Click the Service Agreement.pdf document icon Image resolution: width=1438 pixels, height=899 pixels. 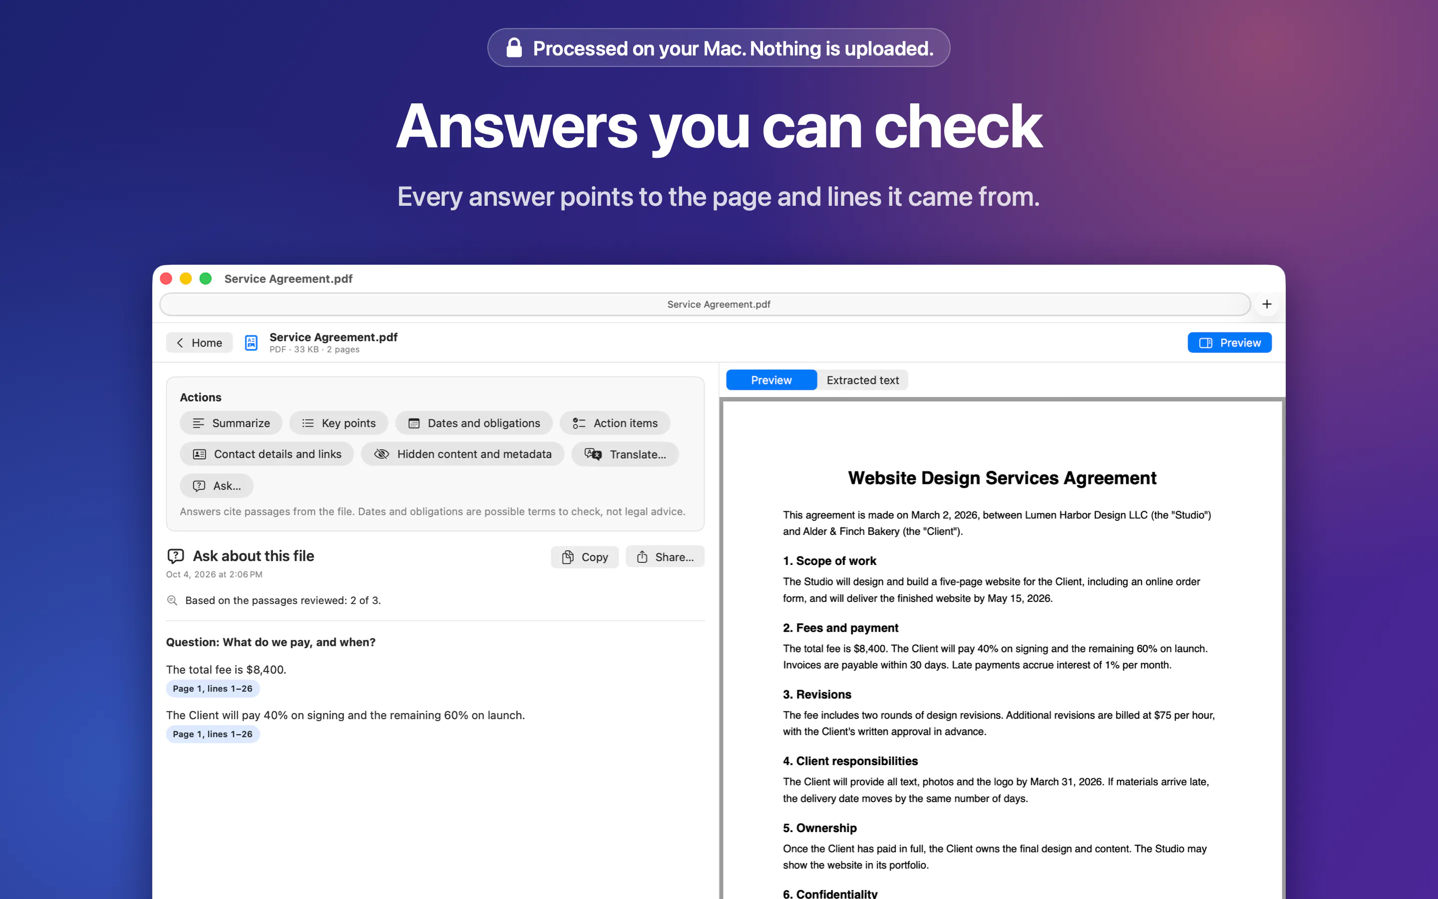pos(251,343)
